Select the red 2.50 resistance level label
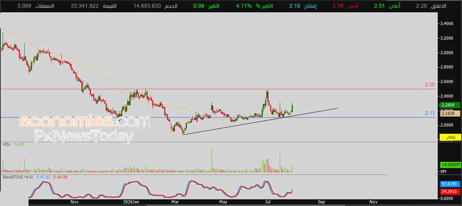Viewport: 462px width, 206px height. point(430,85)
